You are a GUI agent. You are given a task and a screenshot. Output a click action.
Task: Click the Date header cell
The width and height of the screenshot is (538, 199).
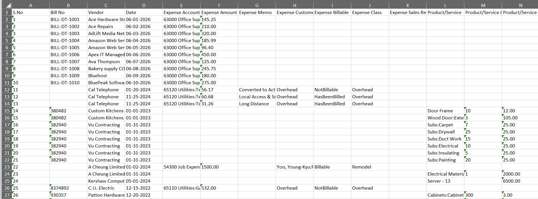tap(144, 12)
